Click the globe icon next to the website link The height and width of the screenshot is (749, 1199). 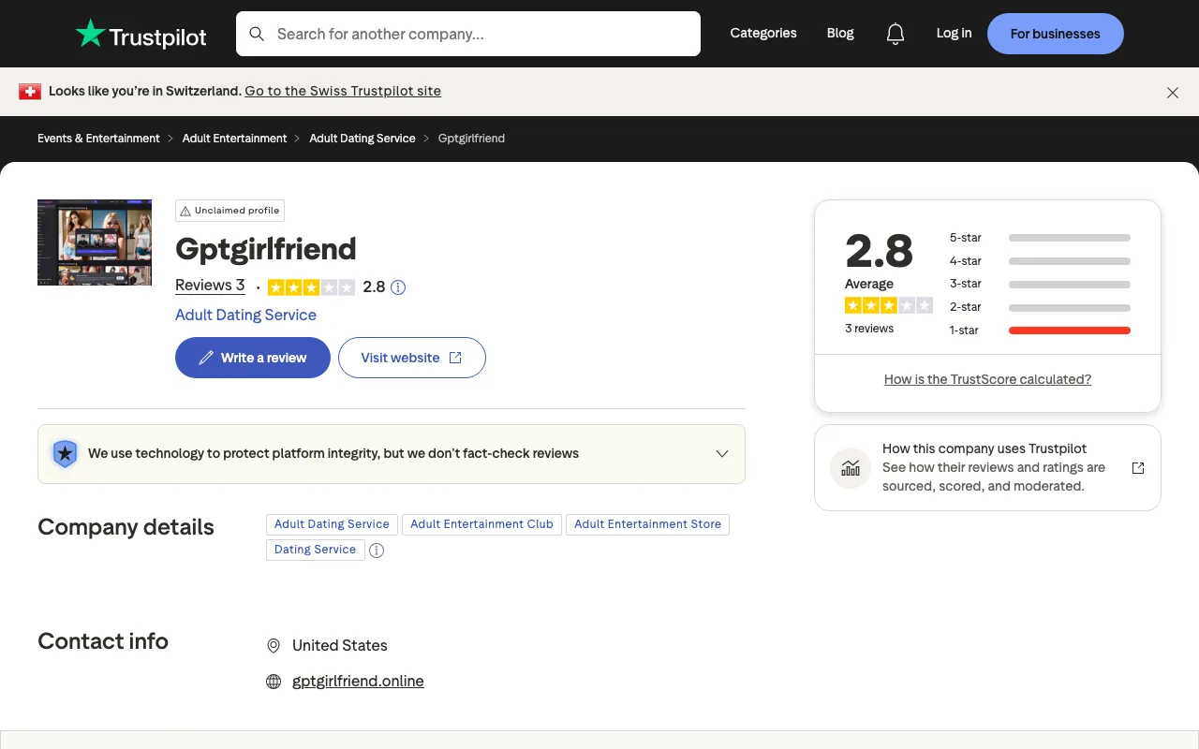274,682
